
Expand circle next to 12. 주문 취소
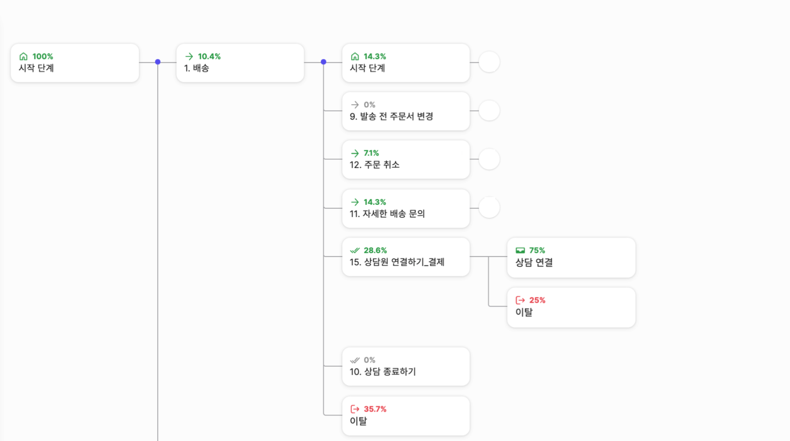pyautogui.click(x=489, y=159)
